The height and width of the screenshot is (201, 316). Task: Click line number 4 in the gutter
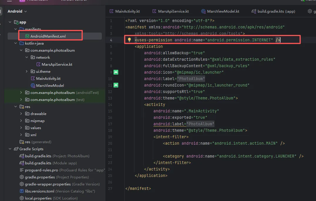tap(111, 40)
